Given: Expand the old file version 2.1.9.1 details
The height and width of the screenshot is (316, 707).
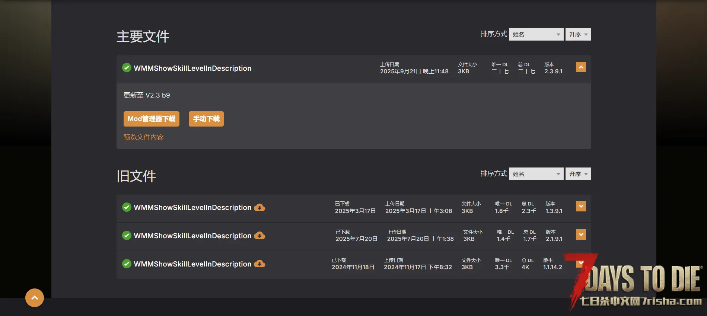Looking at the screenshot, I should click(x=581, y=234).
